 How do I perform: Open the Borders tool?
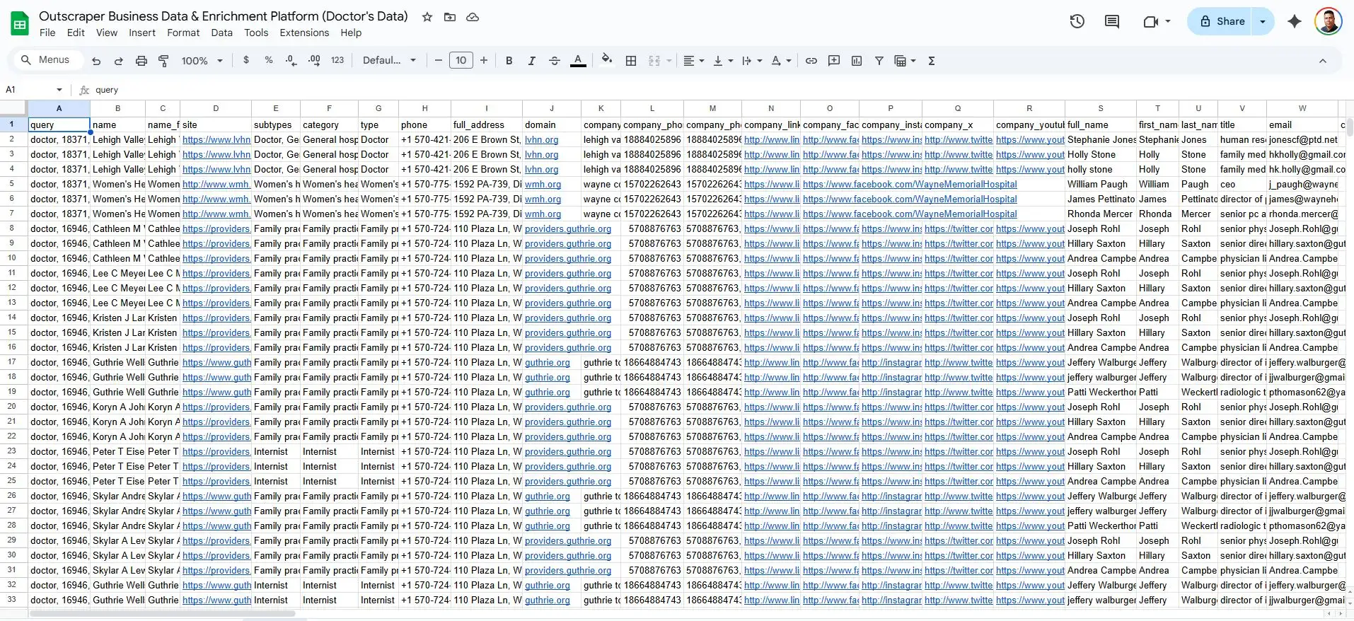click(631, 61)
